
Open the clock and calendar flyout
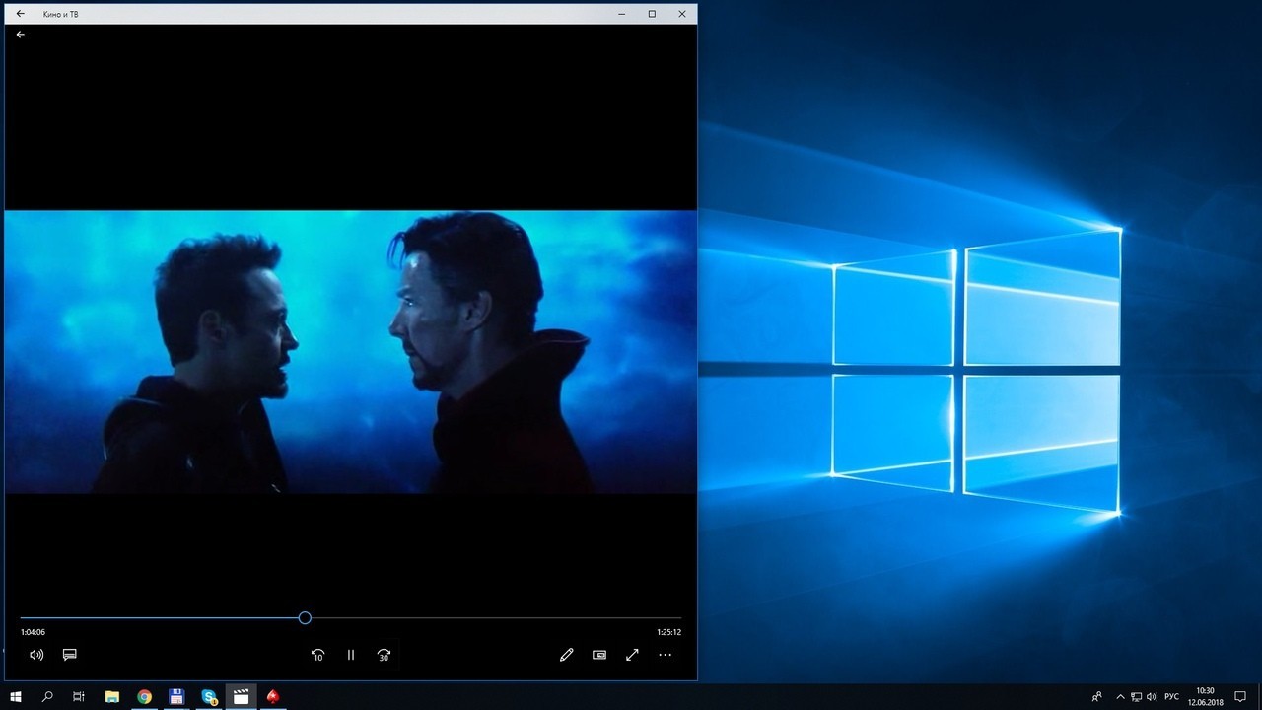coord(1205,697)
